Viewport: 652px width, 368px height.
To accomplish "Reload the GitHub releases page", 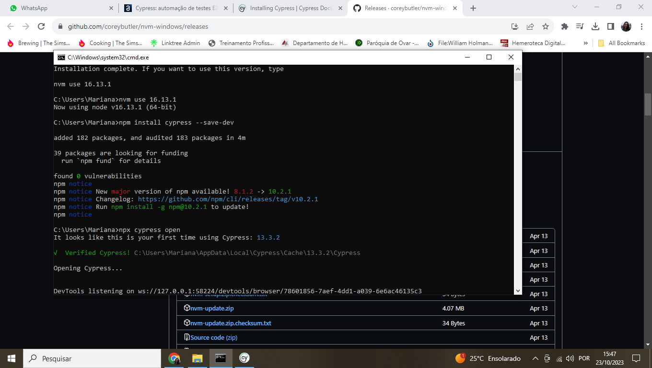I will 41,26.
